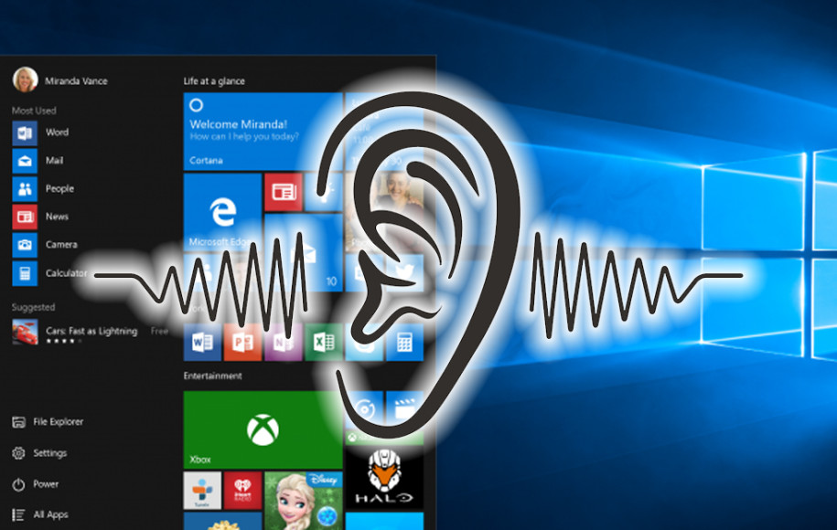Launch the TuneIn radio tile

(202, 490)
